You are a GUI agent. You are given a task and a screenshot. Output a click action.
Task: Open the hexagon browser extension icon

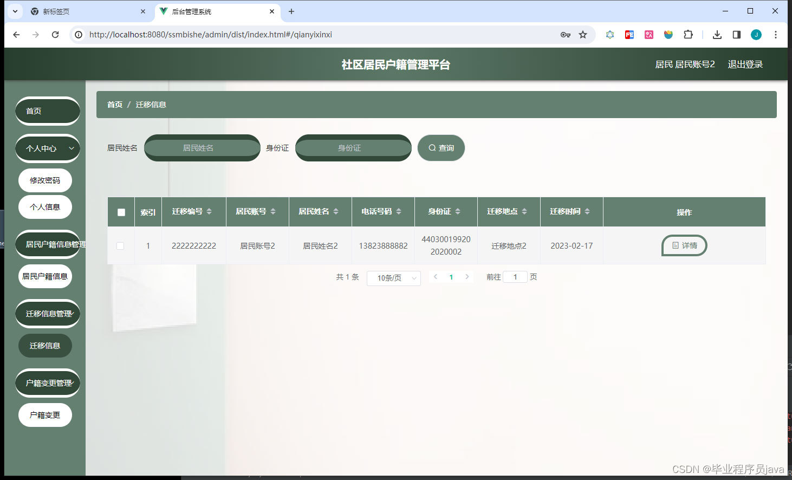point(610,35)
